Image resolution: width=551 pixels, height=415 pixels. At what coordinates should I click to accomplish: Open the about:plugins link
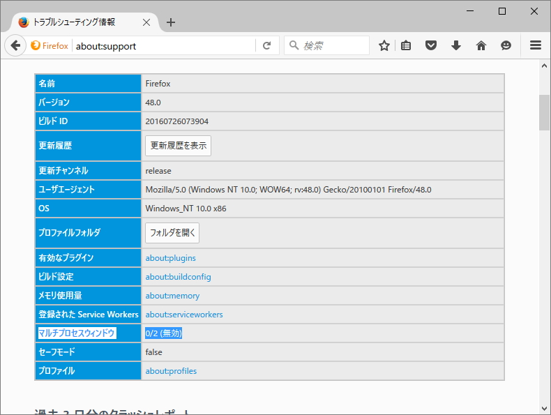(170, 258)
